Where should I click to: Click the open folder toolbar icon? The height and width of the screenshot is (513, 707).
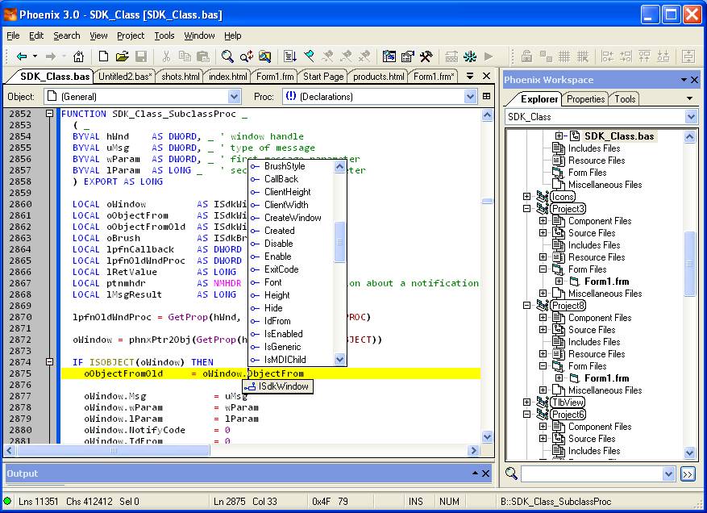tap(122, 56)
